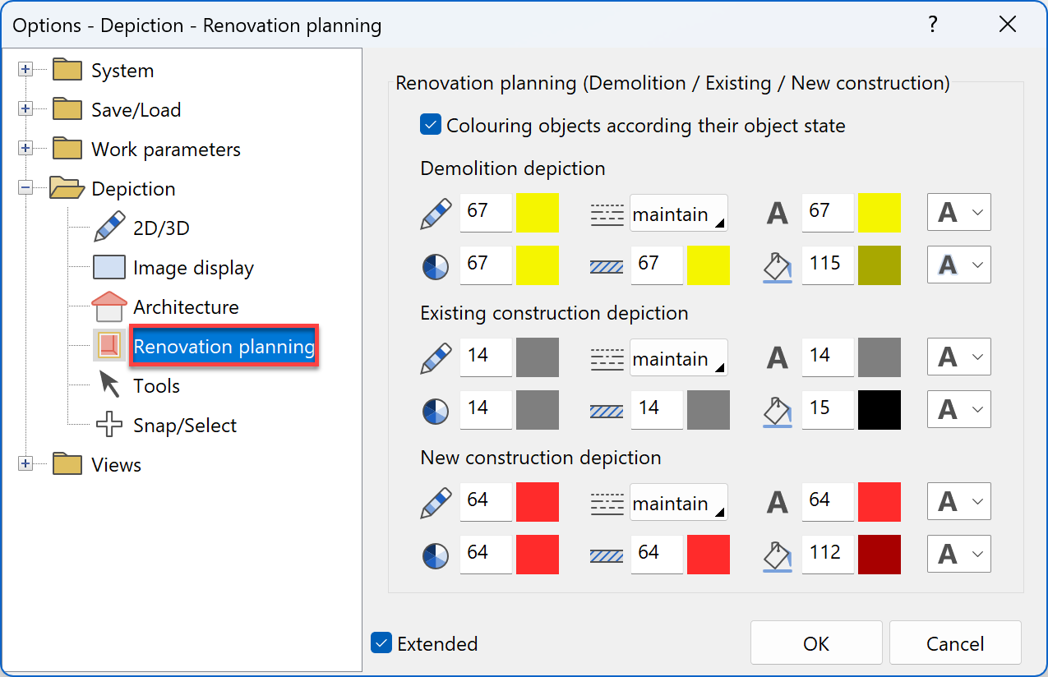Click the yellow pen colour swatch in Demolition row
This screenshot has width=1048, height=677.
click(x=537, y=212)
